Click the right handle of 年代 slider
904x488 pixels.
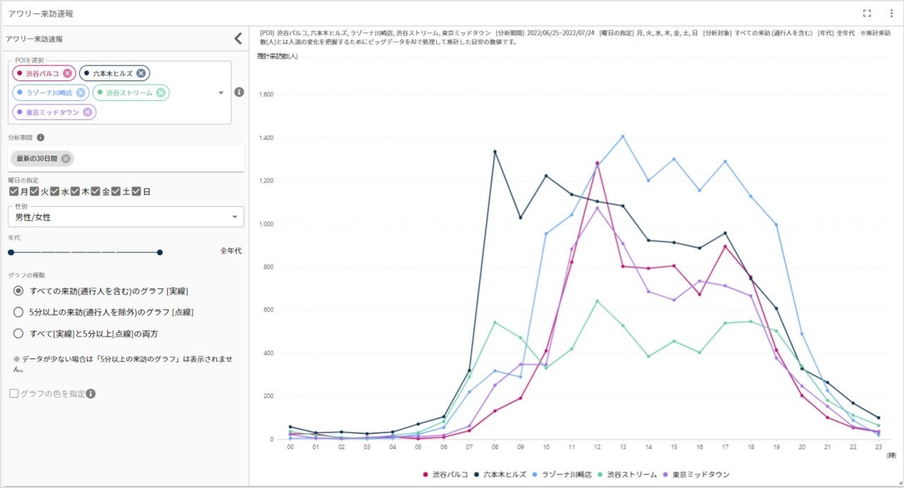160,252
